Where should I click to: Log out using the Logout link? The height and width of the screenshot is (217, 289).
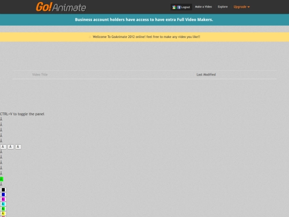click(x=185, y=7)
